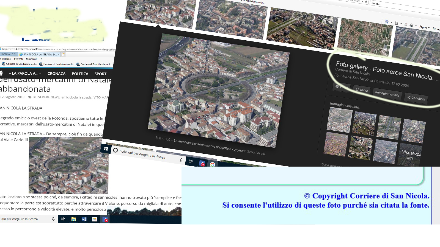
Task: Click the belvederenews.net address bar URL
Action: click(x=58, y=49)
